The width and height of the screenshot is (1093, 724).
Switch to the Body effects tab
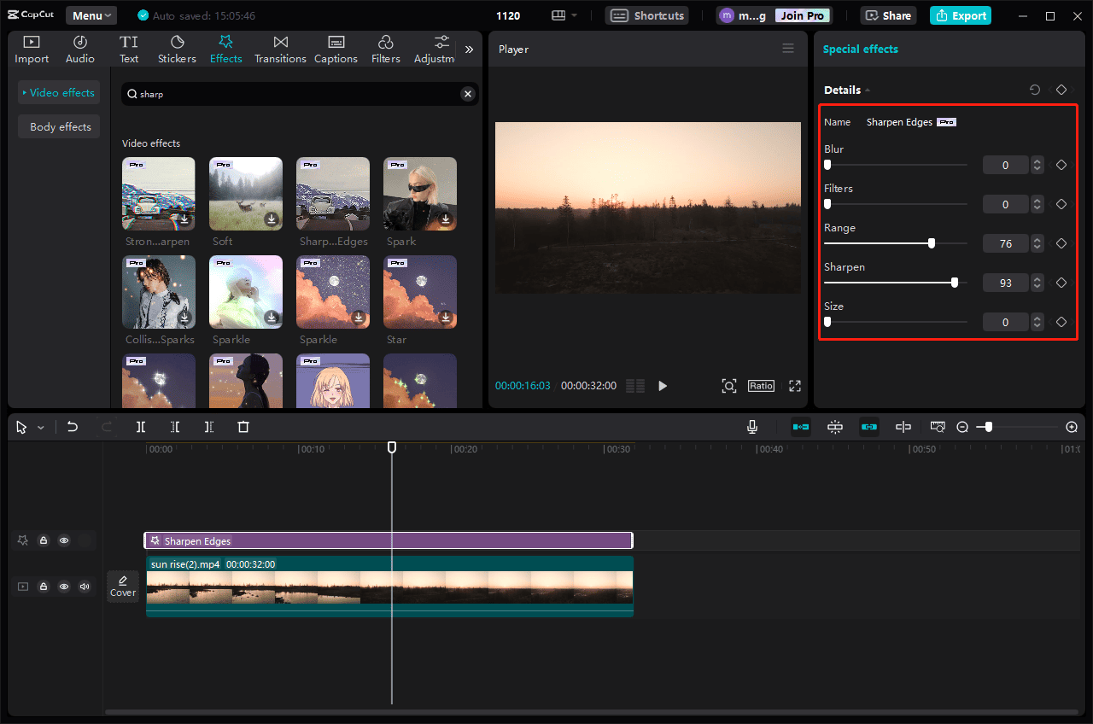click(58, 126)
